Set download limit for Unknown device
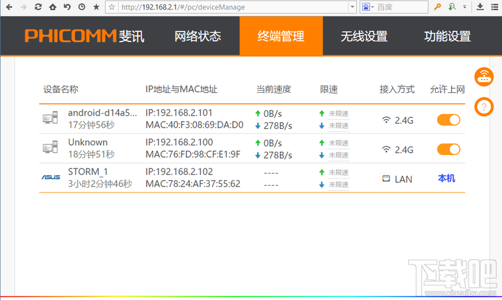 coord(339,155)
